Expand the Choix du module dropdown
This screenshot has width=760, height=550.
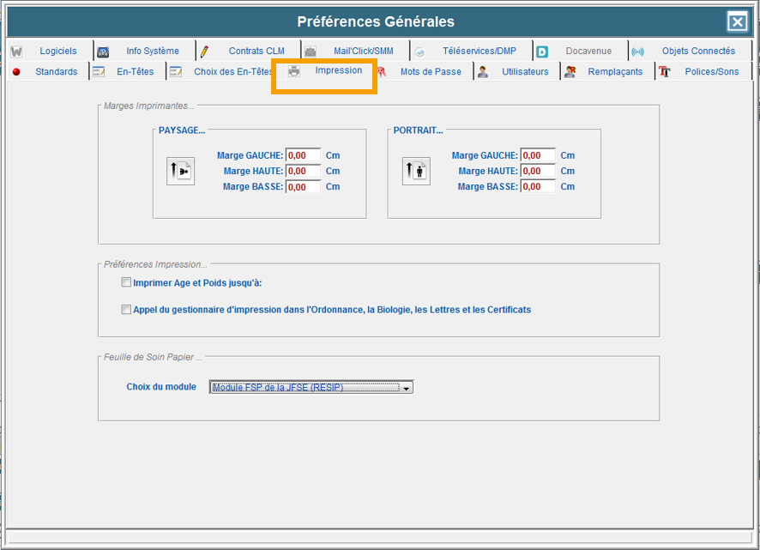[x=407, y=388]
